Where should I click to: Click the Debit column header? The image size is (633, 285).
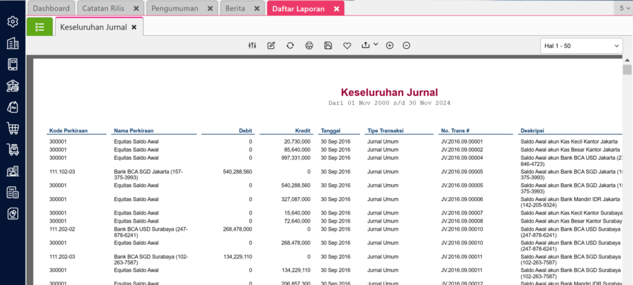click(x=245, y=131)
